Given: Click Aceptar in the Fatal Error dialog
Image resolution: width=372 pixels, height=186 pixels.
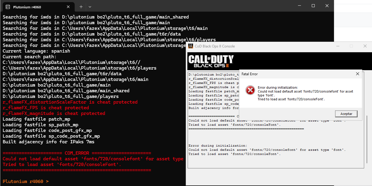Looking at the screenshot, I should [x=346, y=114].
